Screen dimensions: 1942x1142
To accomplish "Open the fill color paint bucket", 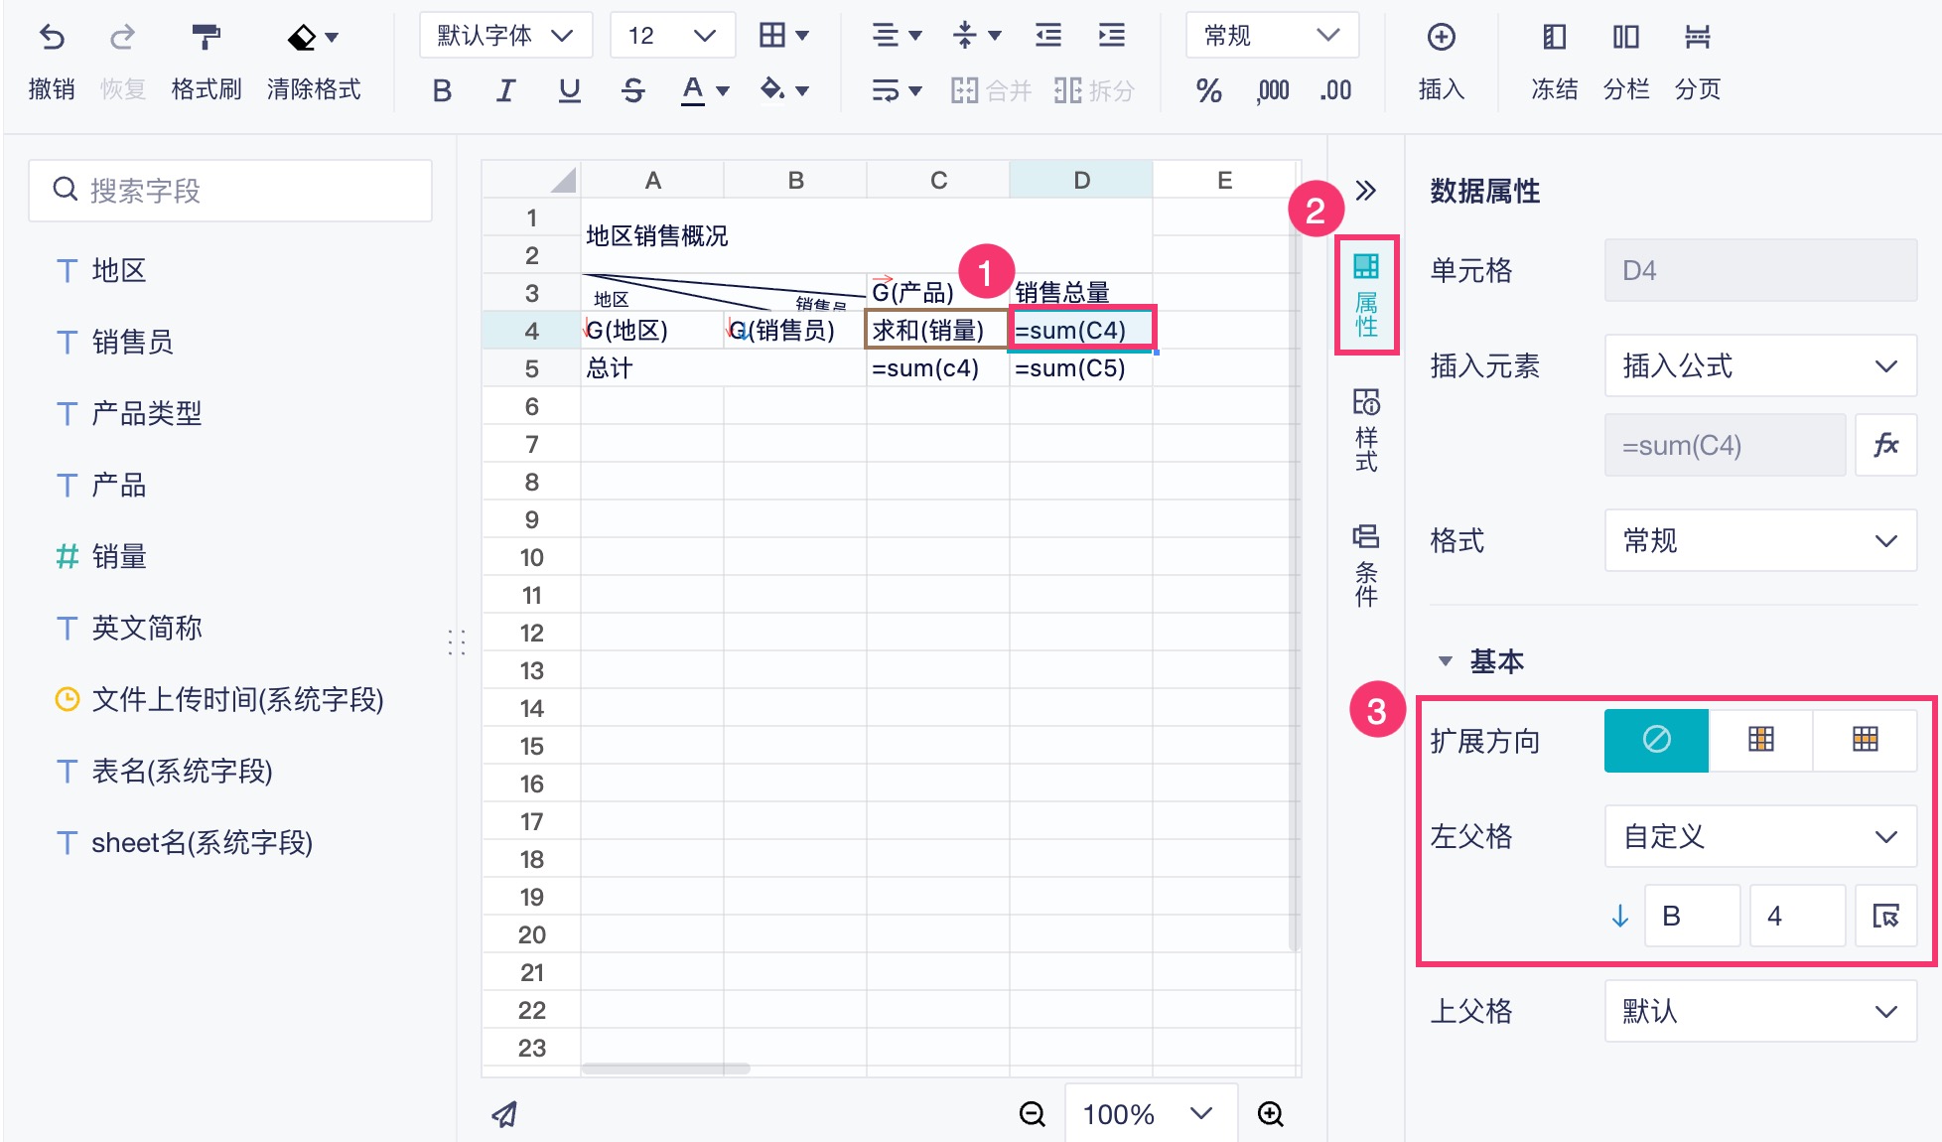I will pos(773,90).
